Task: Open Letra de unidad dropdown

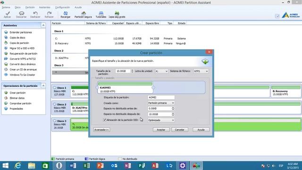Action: [x=161, y=71]
